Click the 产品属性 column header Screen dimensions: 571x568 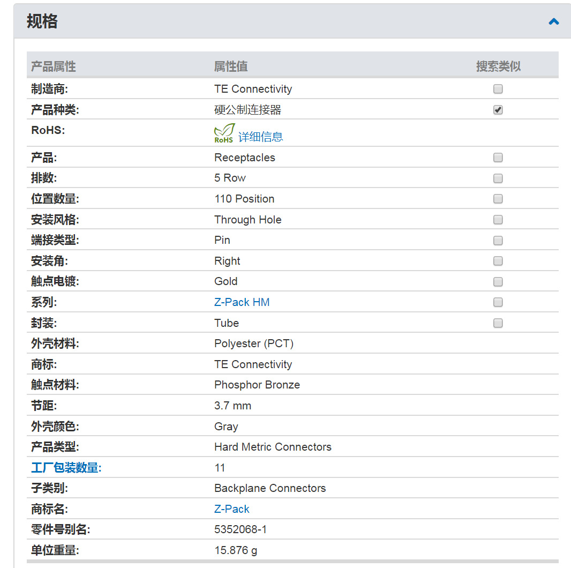[54, 66]
